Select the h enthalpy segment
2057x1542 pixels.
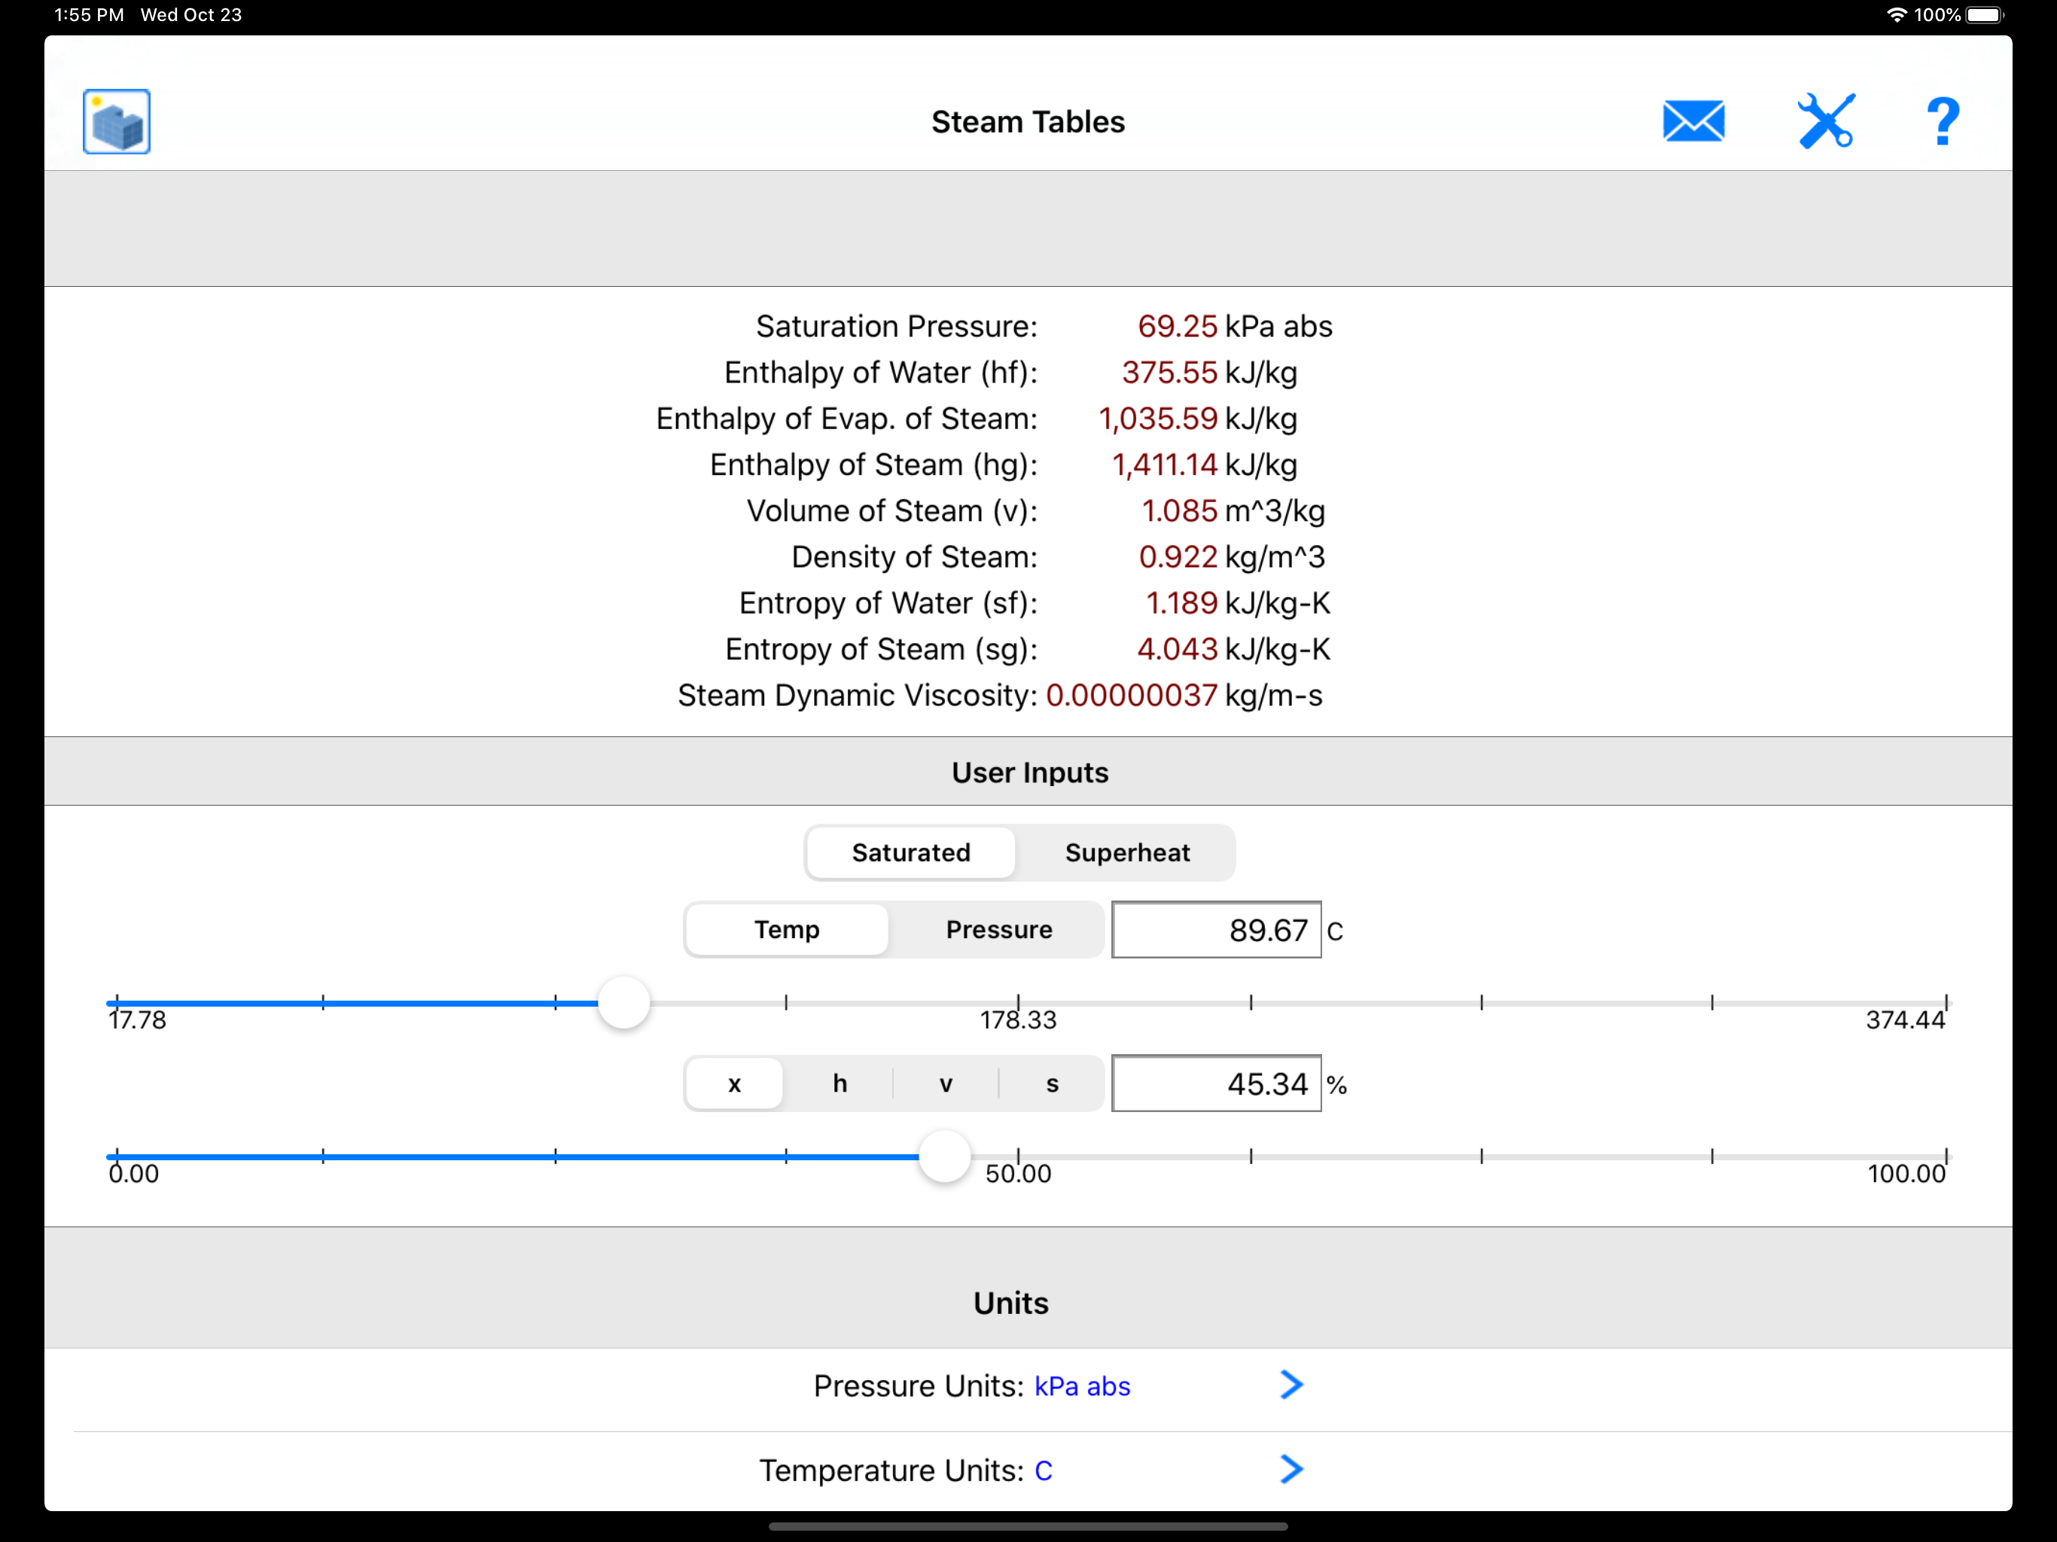[840, 1083]
